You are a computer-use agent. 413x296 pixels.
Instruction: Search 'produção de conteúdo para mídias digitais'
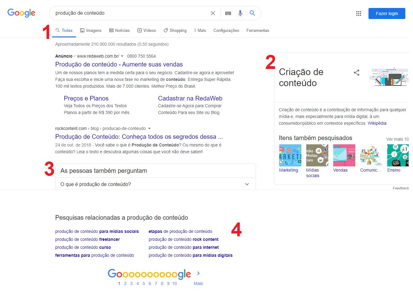tap(191, 255)
